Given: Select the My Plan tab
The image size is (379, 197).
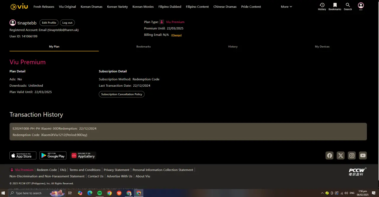Looking at the screenshot, I should tap(54, 47).
